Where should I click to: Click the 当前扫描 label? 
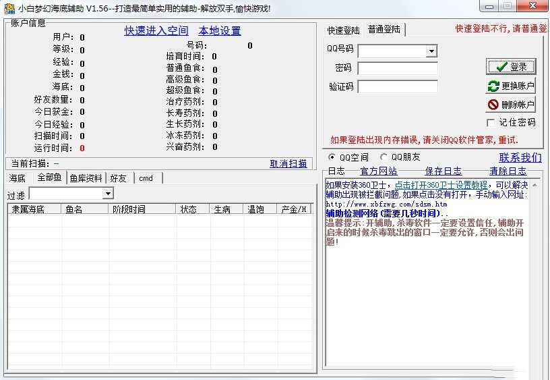tap(30, 163)
